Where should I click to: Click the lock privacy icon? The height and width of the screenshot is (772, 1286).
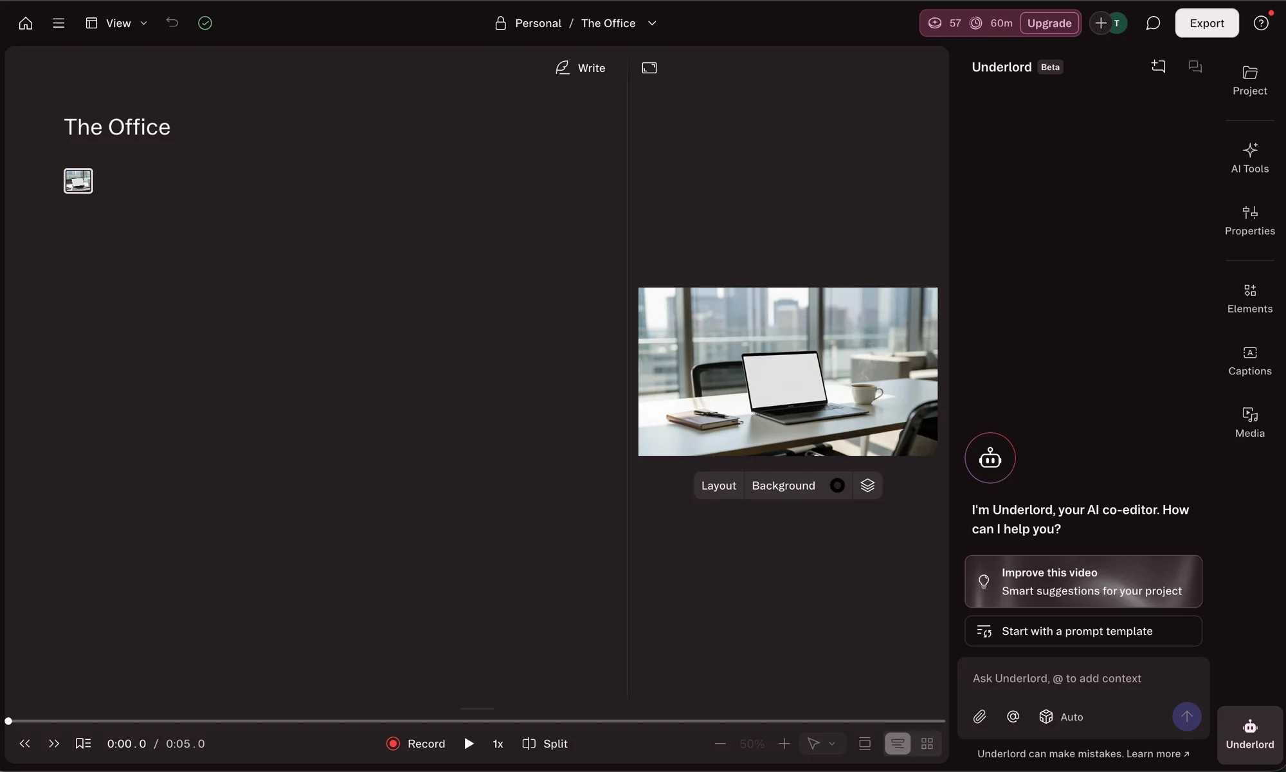click(500, 23)
